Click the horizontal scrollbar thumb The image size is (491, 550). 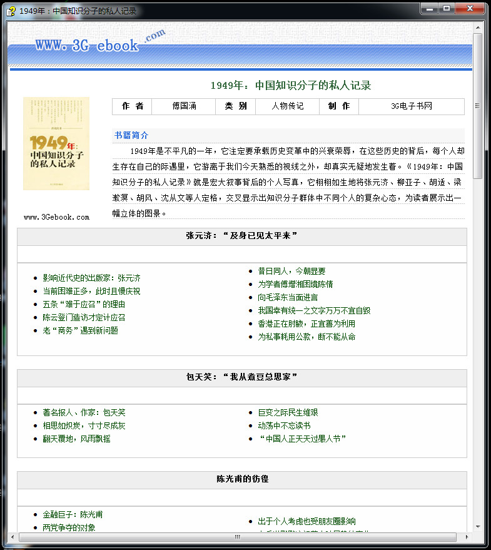pyautogui.click(x=238, y=537)
